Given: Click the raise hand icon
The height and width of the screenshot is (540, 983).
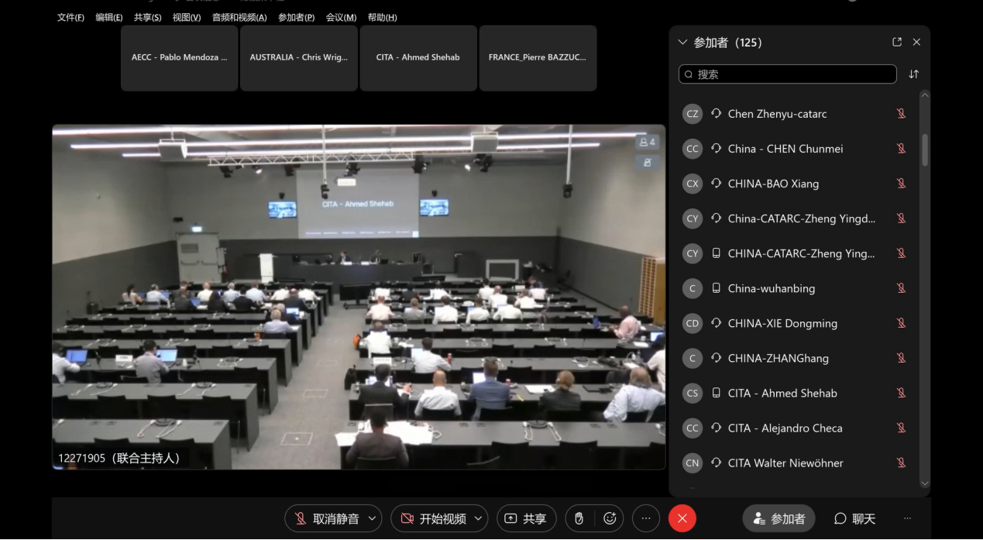Looking at the screenshot, I should [579, 518].
